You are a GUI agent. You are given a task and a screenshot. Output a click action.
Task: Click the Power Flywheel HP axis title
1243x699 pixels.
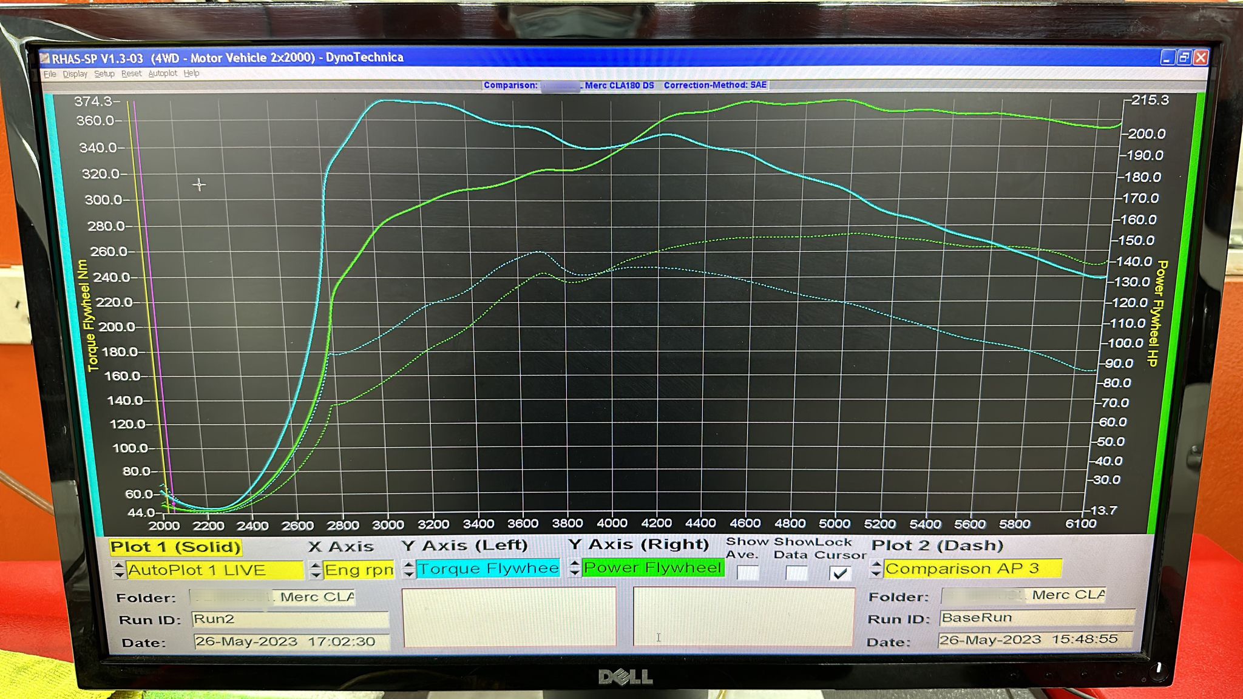pos(1157,314)
